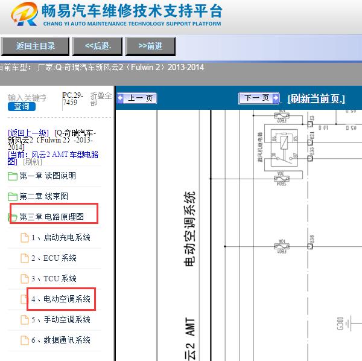362x361 pixels.
Task: Click the 刷新 link in the sidebar
Action: click(33, 162)
